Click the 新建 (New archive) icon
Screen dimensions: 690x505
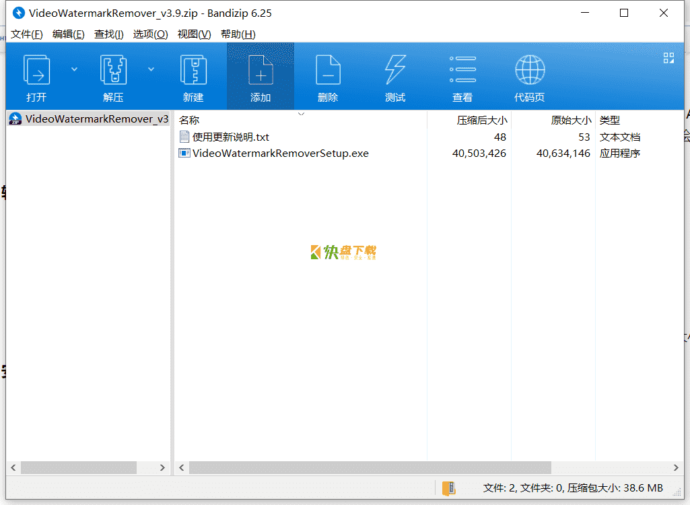tap(193, 70)
